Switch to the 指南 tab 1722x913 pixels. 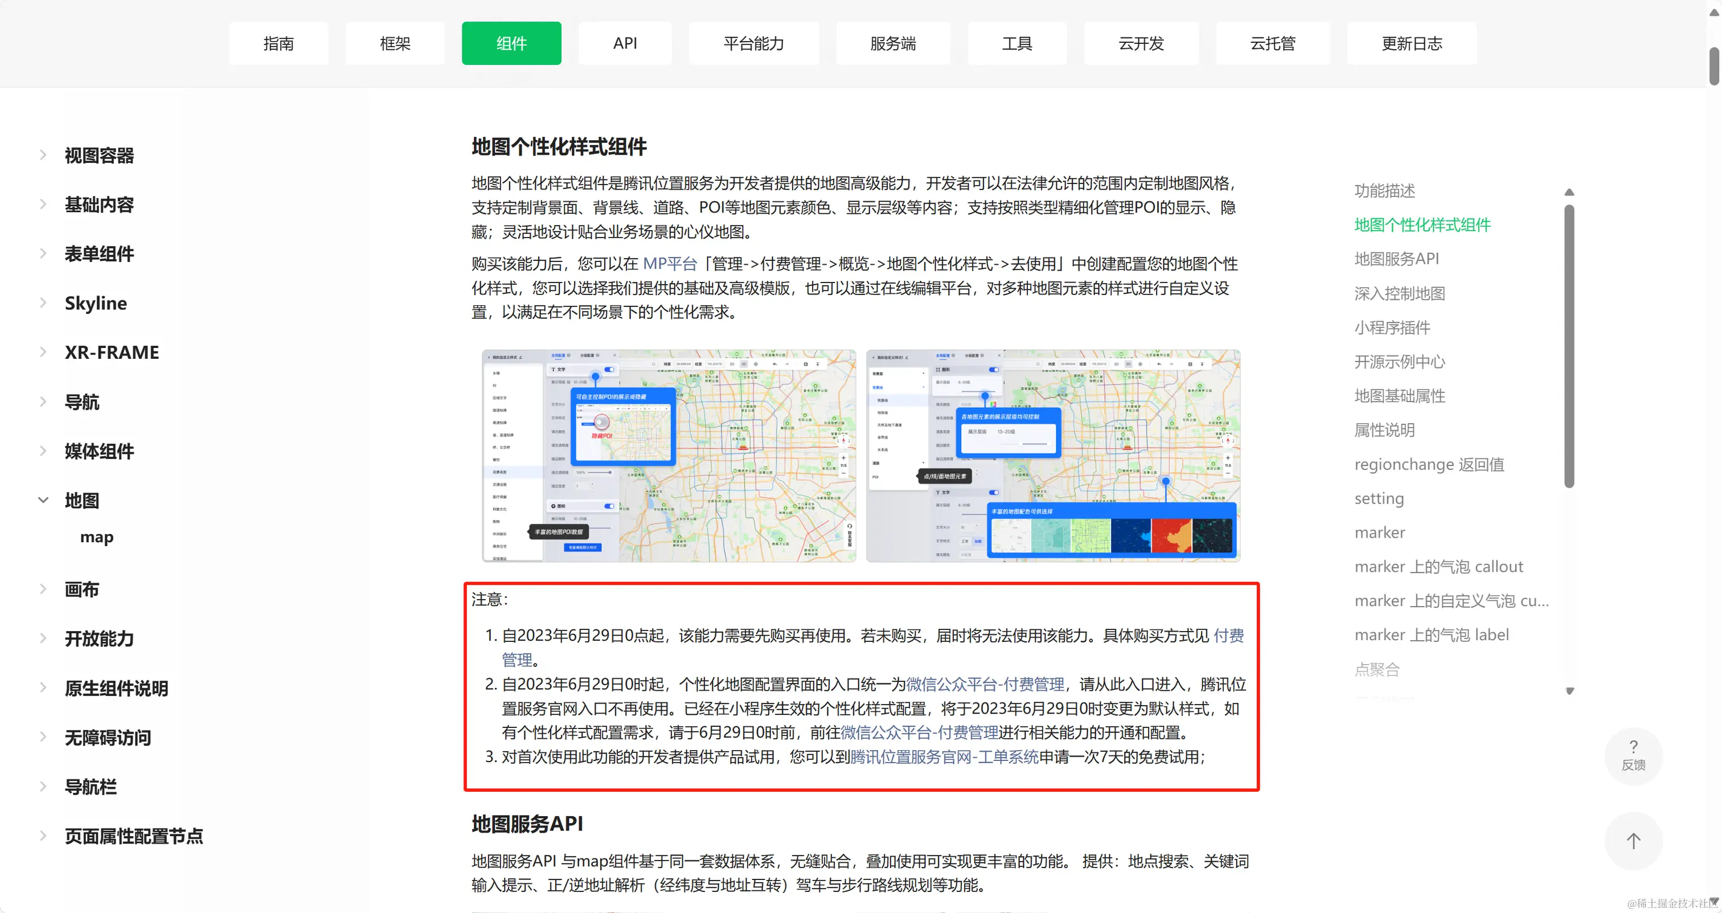click(279, 43)
